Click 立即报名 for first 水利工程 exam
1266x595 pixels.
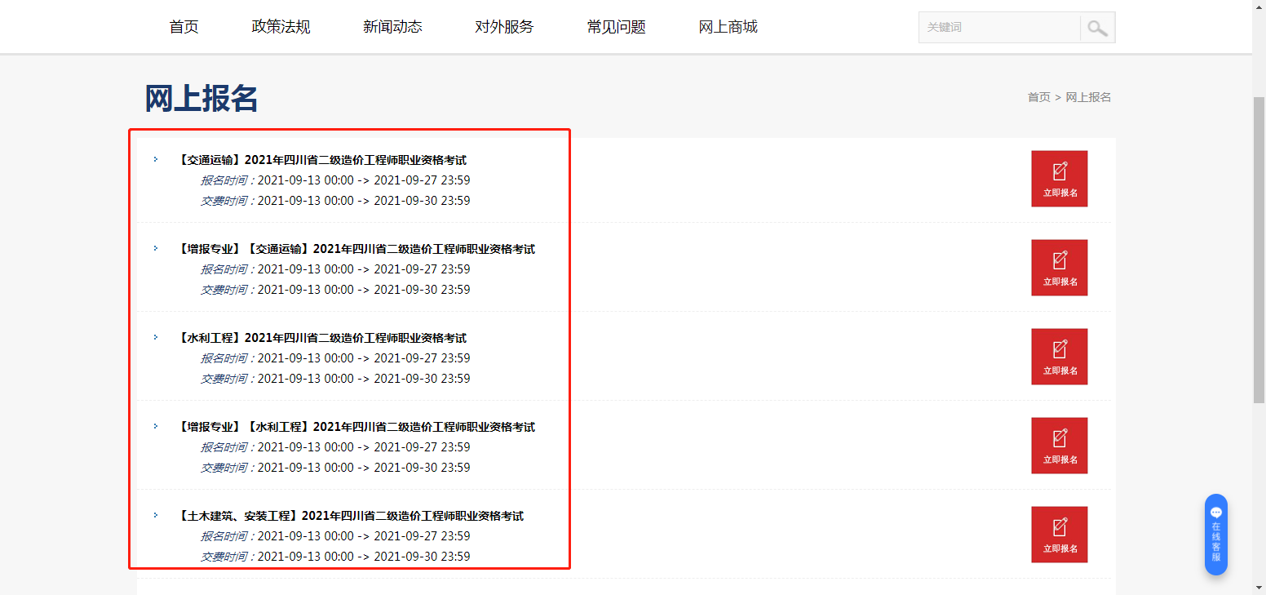click(x=1059, y=357)
